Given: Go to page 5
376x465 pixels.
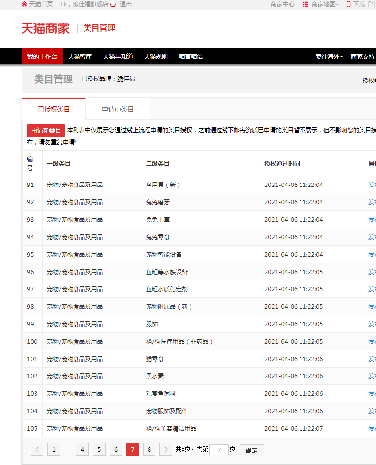Looking at the screenshot, I should 99,449.
